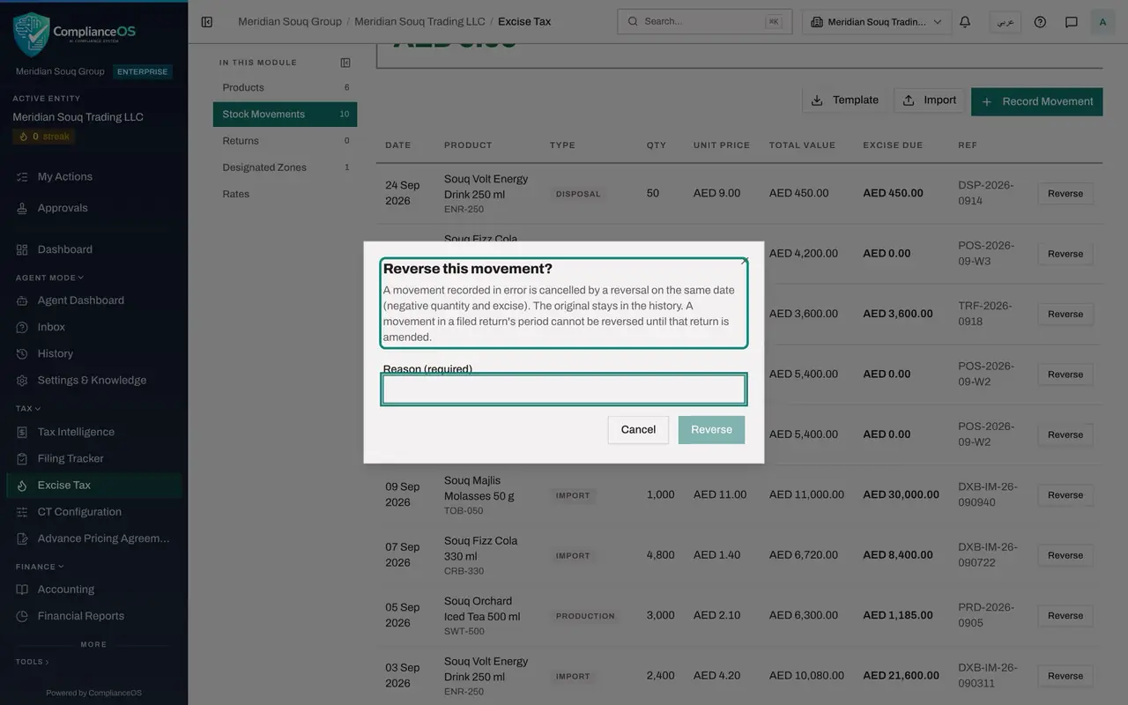1128x705 pixels.
Task: Collapse the Agent Mode section
Action: pyautogui.click(x=49, y=278)
